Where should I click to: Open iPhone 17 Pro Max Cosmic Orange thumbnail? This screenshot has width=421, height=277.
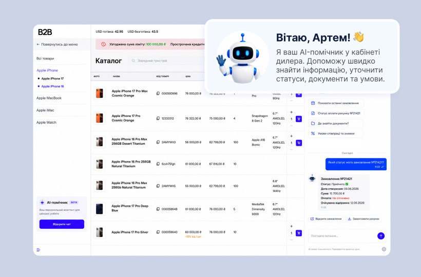pyautogui.click(x=99, y=93)
